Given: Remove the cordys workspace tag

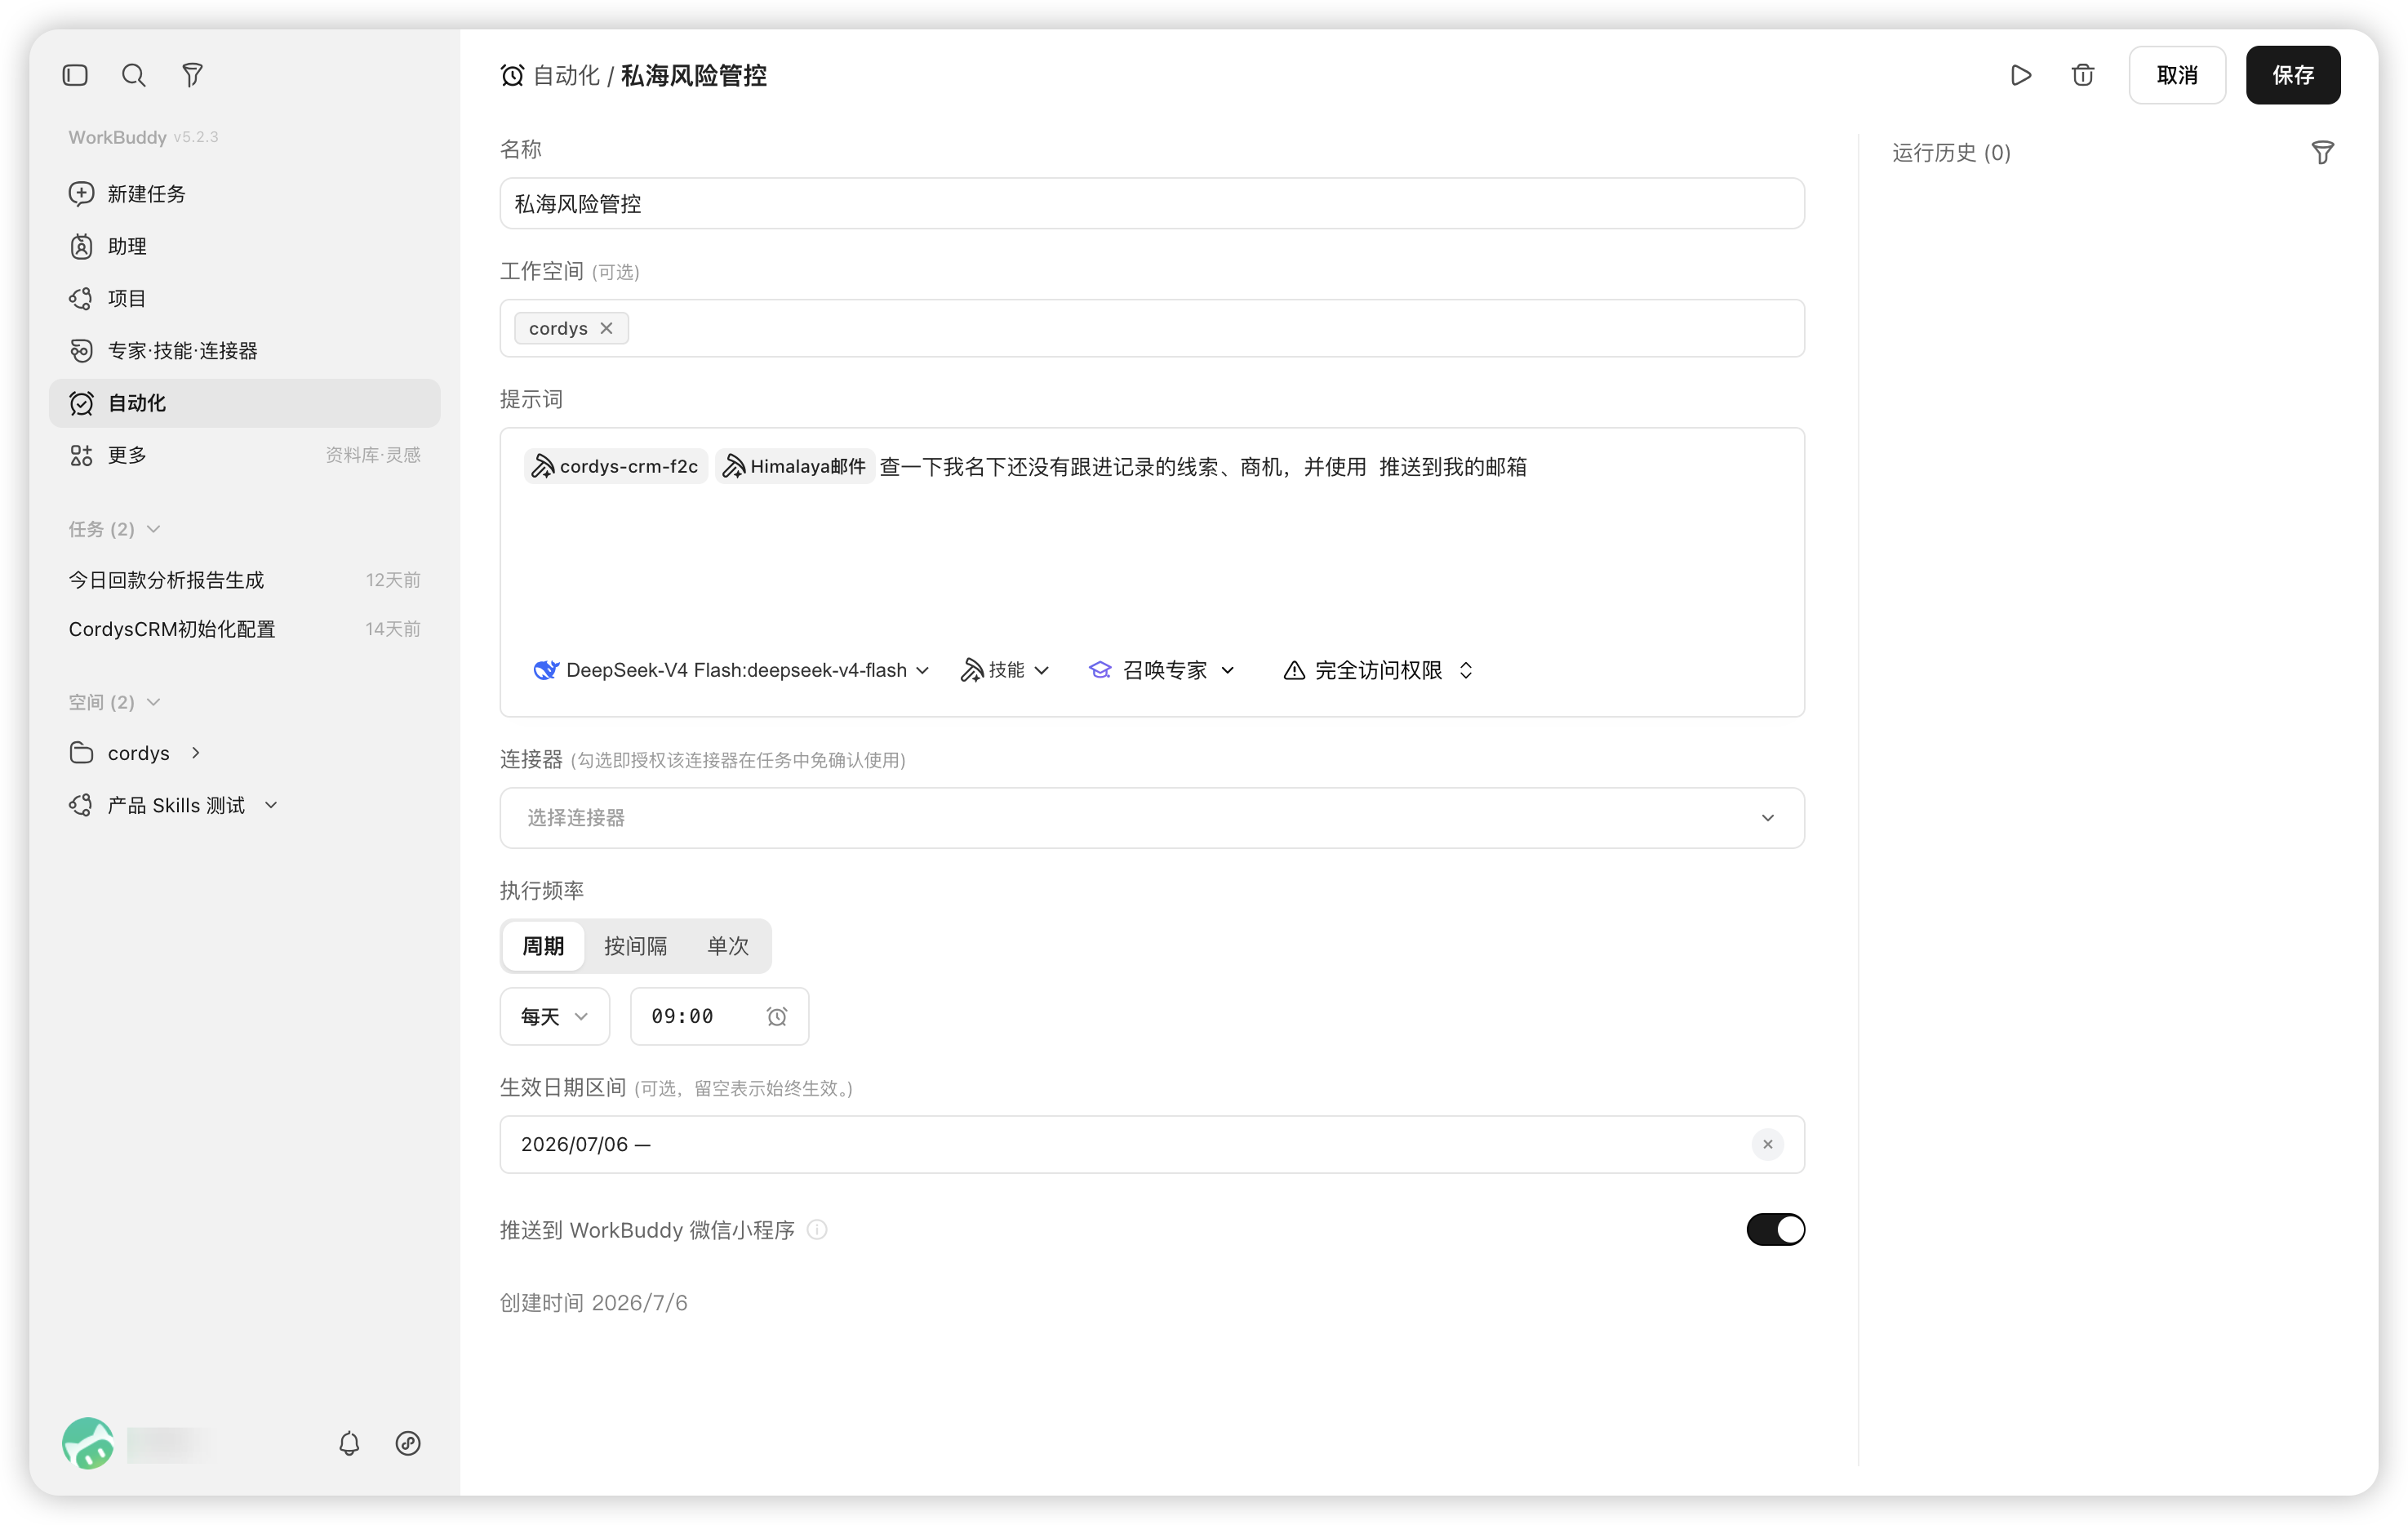Looking at the screenshot, I should point(606,328).
